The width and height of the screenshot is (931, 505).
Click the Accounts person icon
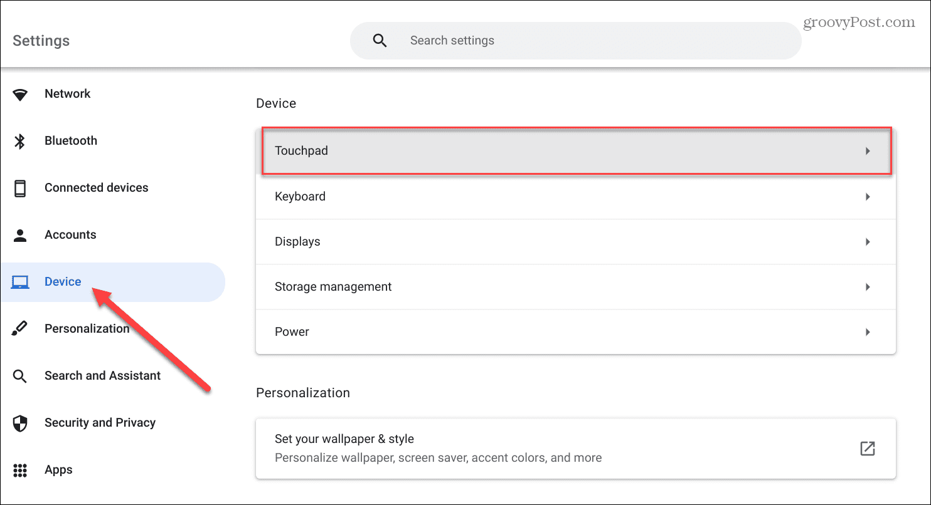click(20, 236)
